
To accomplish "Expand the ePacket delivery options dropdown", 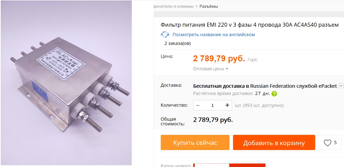I will click(341, 86).
